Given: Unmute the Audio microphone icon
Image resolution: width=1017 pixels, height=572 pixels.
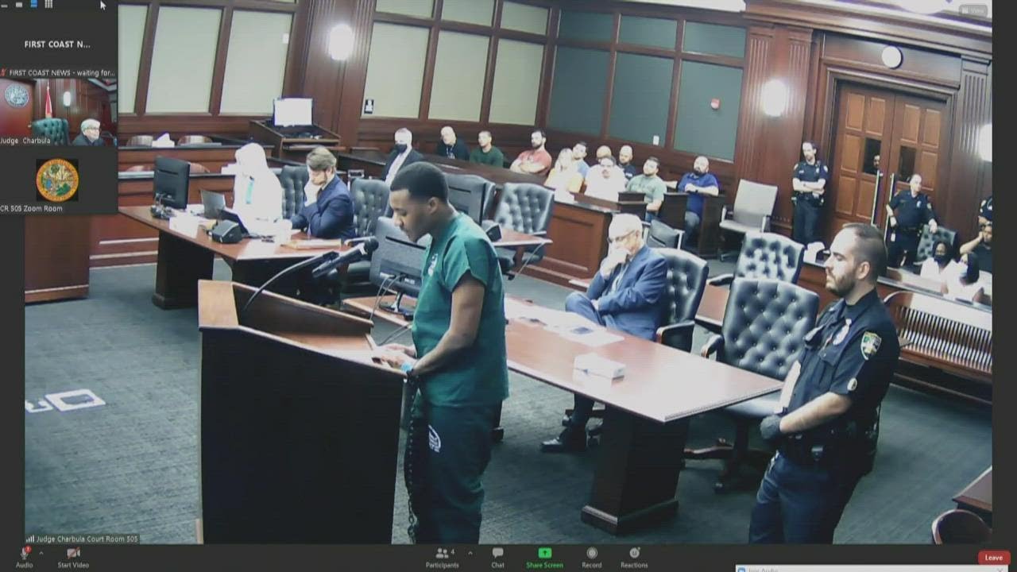Looking at the screenshot, I should click(x=24, y=553).
